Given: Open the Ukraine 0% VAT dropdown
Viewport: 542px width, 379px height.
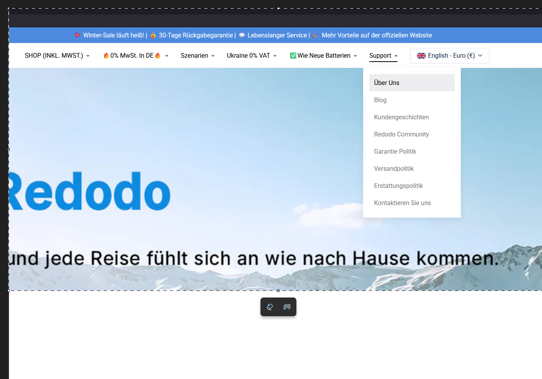Looking at the screenshot, I should 252,55.
